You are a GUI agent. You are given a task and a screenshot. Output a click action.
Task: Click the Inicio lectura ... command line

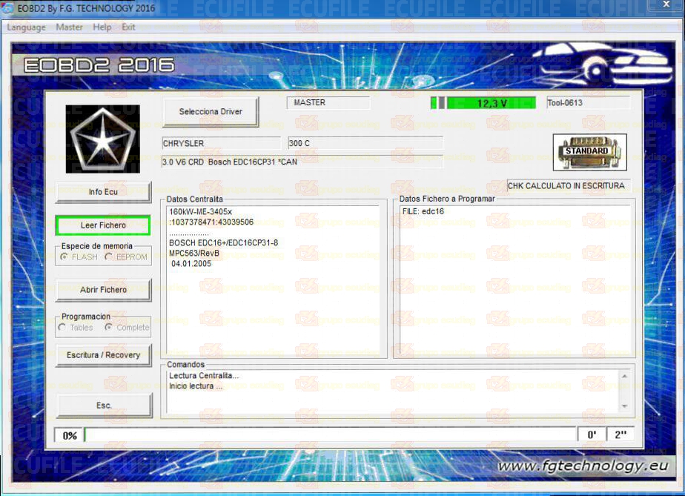tap(195, 386)
